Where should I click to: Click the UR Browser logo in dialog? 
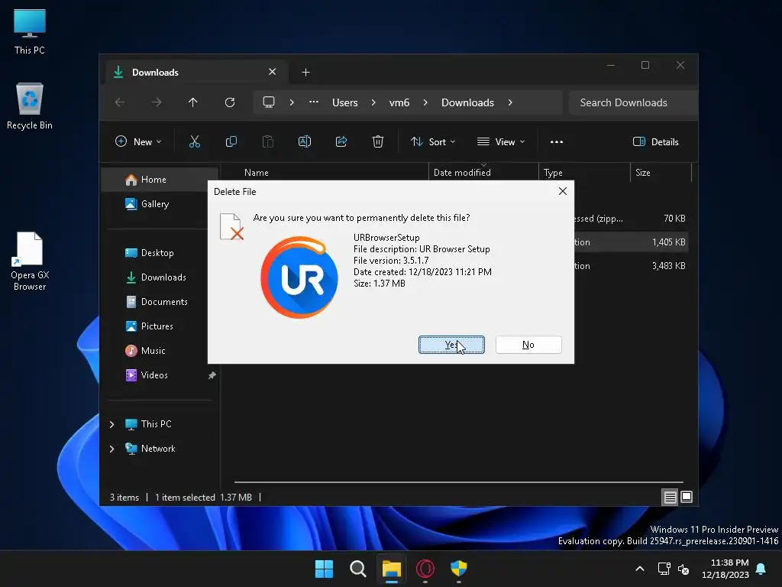(x=299, y=277)
